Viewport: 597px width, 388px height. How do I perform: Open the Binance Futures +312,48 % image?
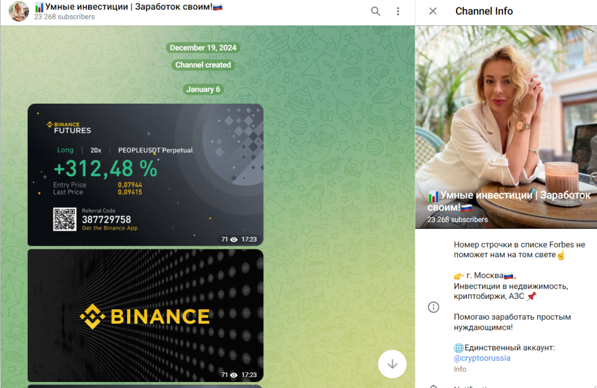(x=145, y=175)
